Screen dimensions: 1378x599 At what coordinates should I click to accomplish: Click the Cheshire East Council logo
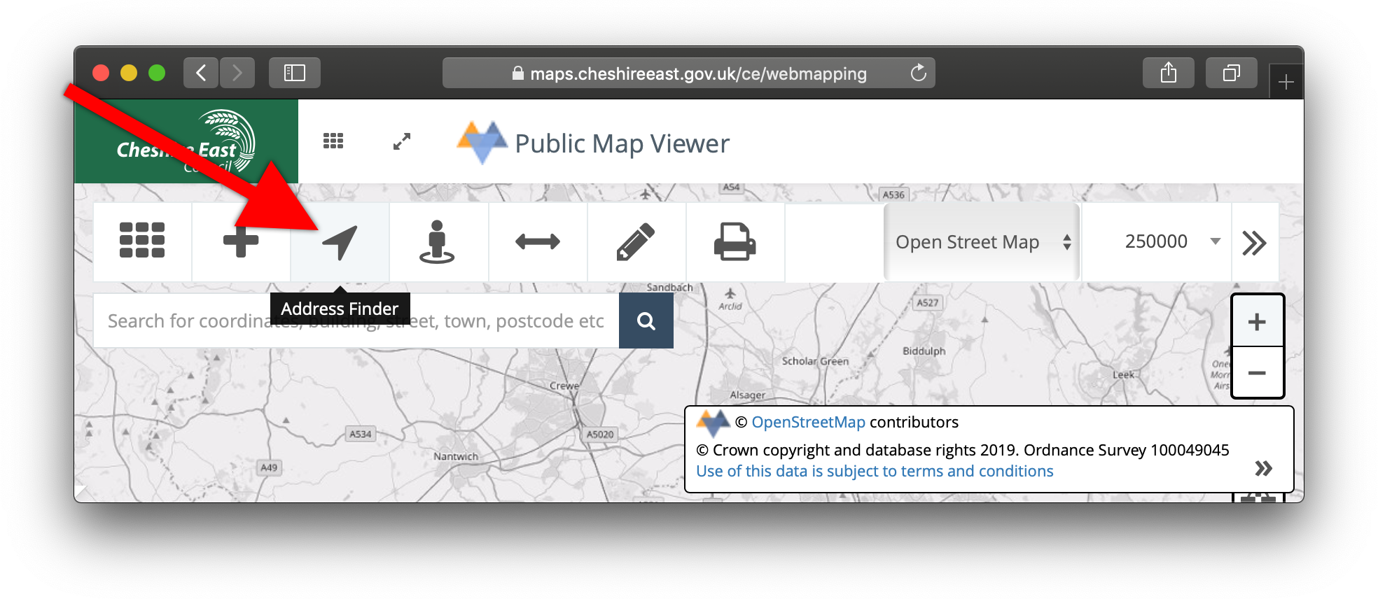pyautogui.click(x=186, y=141)
